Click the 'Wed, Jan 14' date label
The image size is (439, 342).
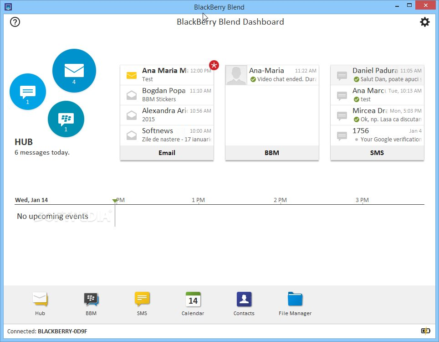[x=31, y=200]
